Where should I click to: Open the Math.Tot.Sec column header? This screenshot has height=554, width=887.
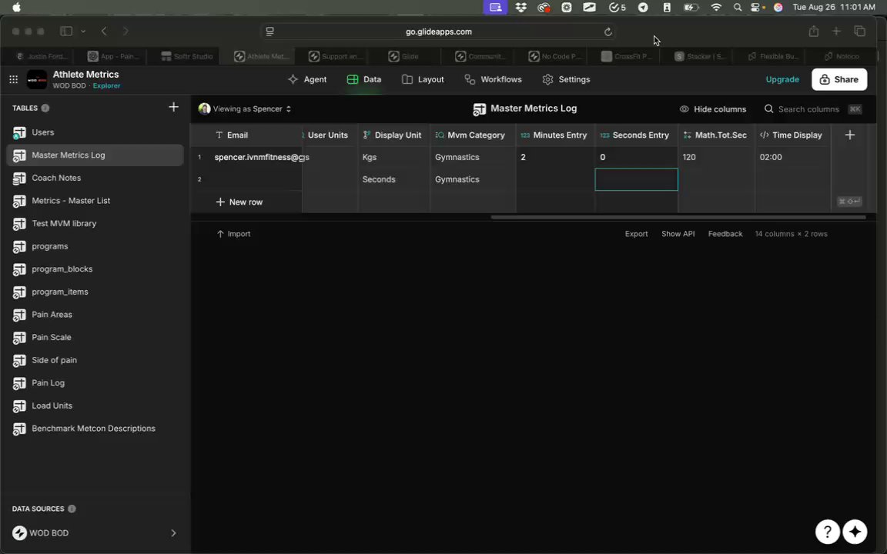pyautogui.click(x=716, y=135)
